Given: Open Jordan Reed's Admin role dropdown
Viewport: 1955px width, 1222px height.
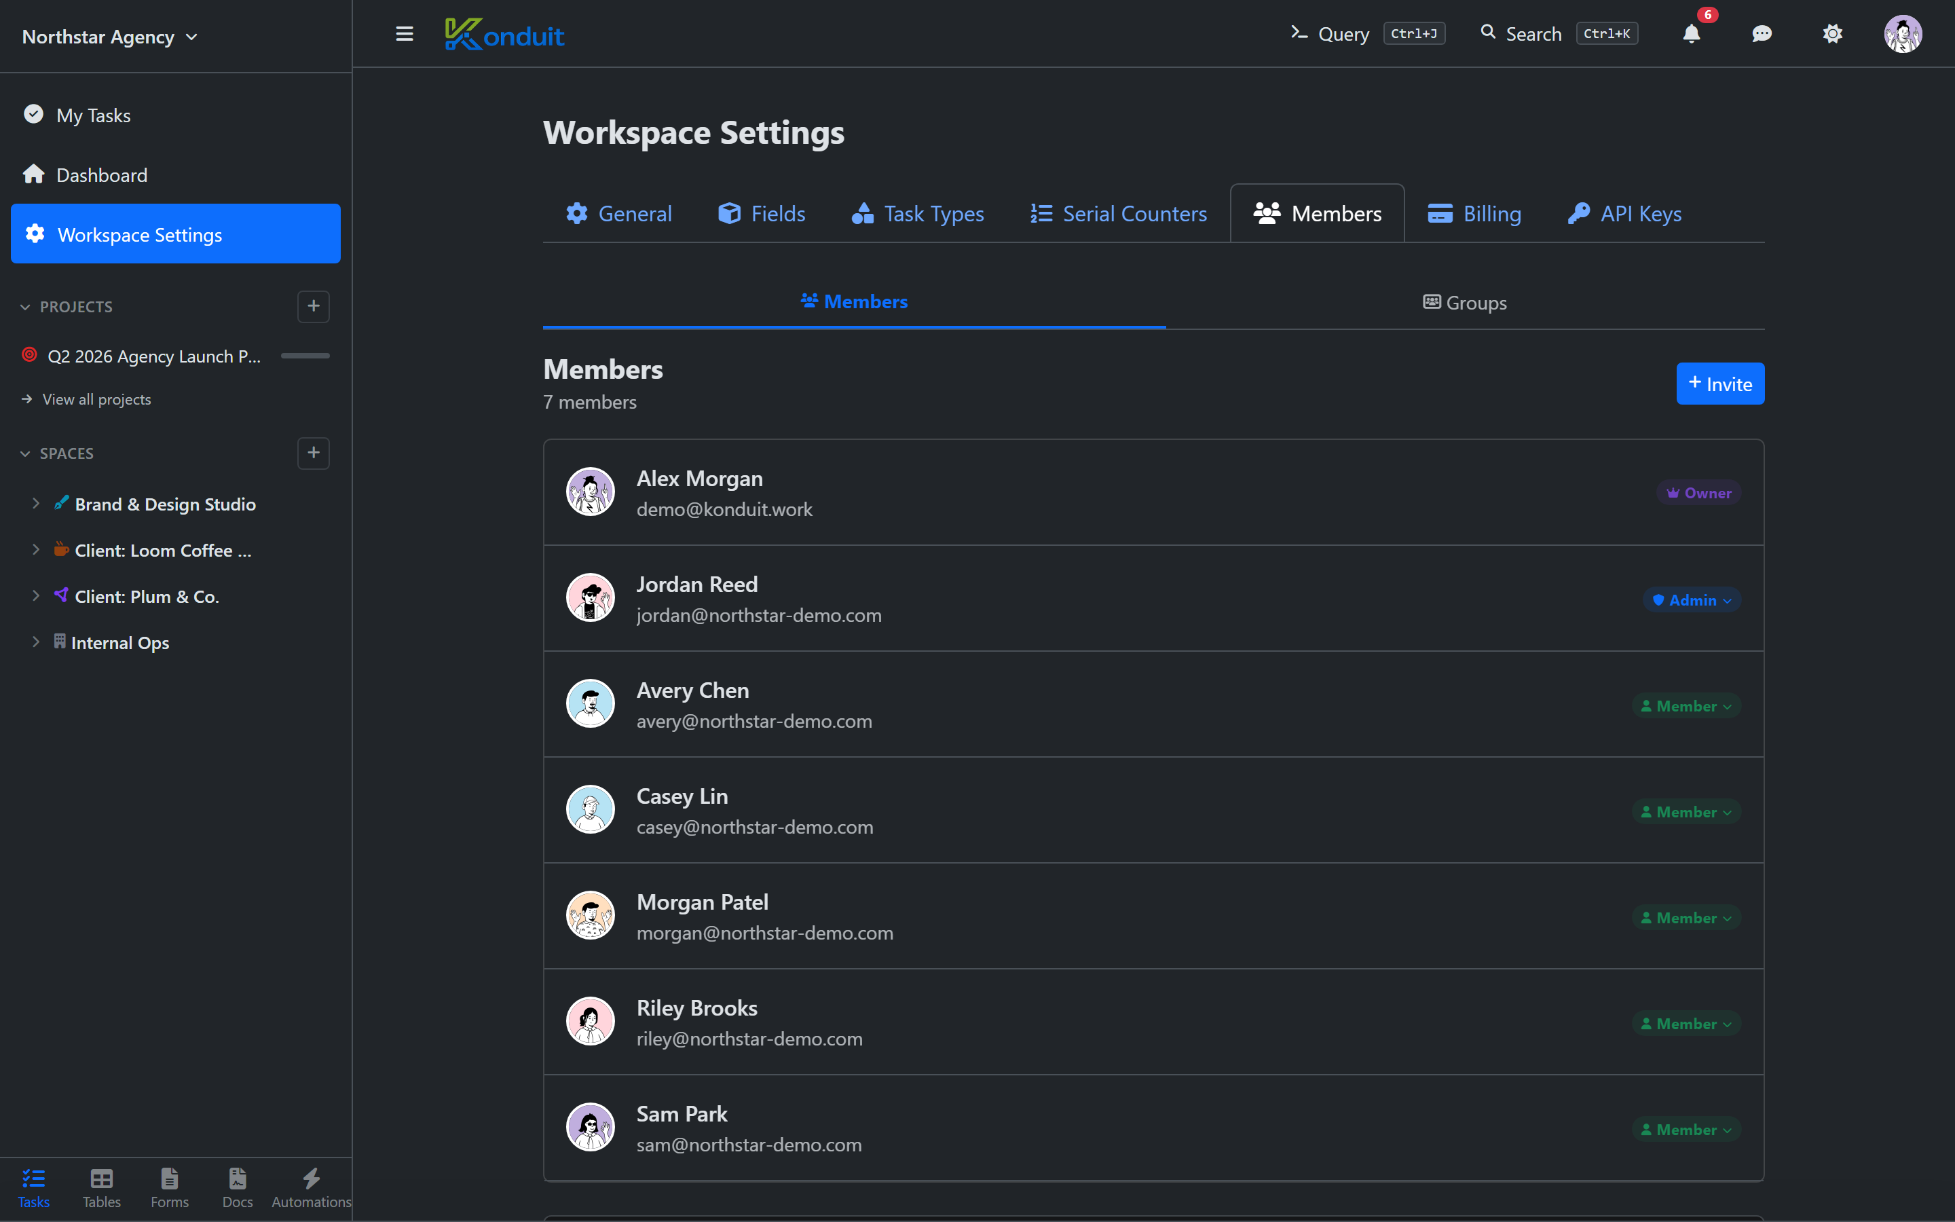Looking at the screenshot, I should tap(1692, 599).
